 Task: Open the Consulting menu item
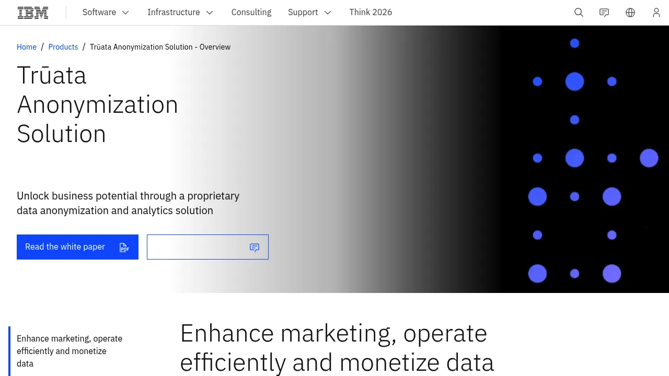[x=251, y=13]
